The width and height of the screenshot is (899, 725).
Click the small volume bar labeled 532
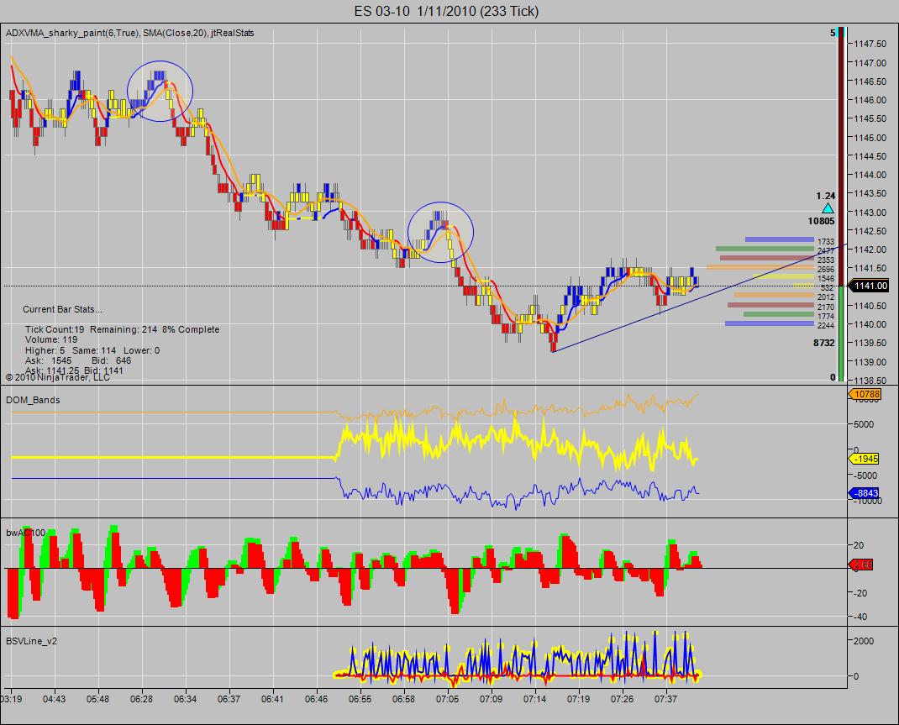pyautogui.click(x=804, y=286)
